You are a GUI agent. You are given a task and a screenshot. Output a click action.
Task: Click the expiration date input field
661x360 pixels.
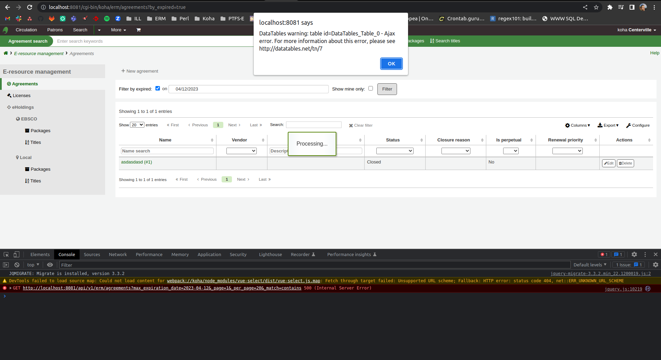248,89
